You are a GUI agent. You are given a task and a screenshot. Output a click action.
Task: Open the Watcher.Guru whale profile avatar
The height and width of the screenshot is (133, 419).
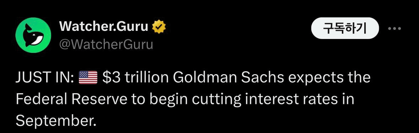[33, 35]
